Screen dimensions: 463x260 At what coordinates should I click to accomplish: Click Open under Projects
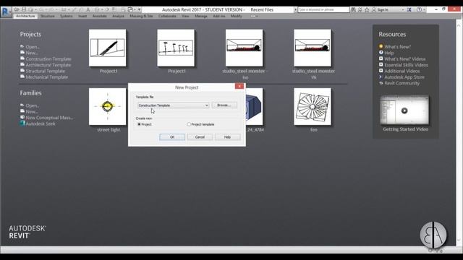coord(33,47)
